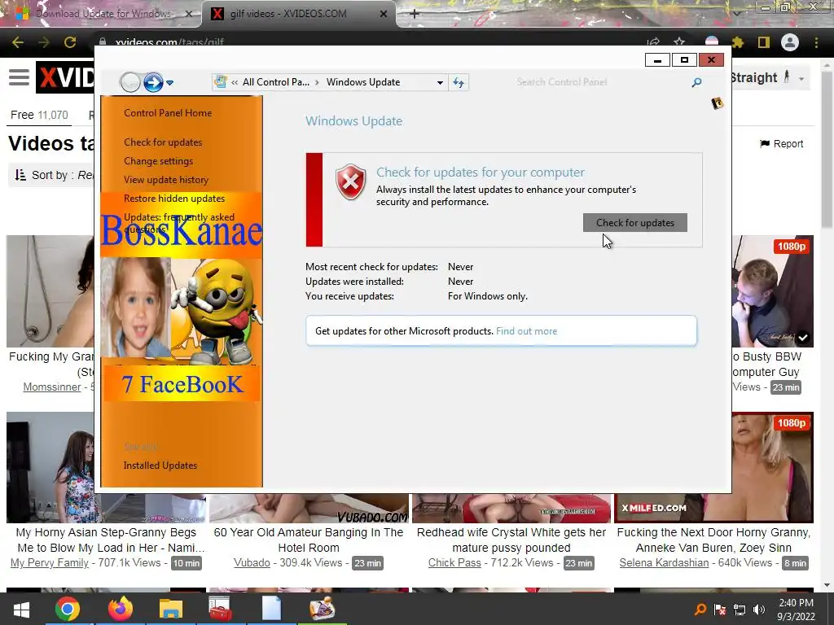
Task: Open the Action Center flag icon in tray
Action: pos(720,610)
